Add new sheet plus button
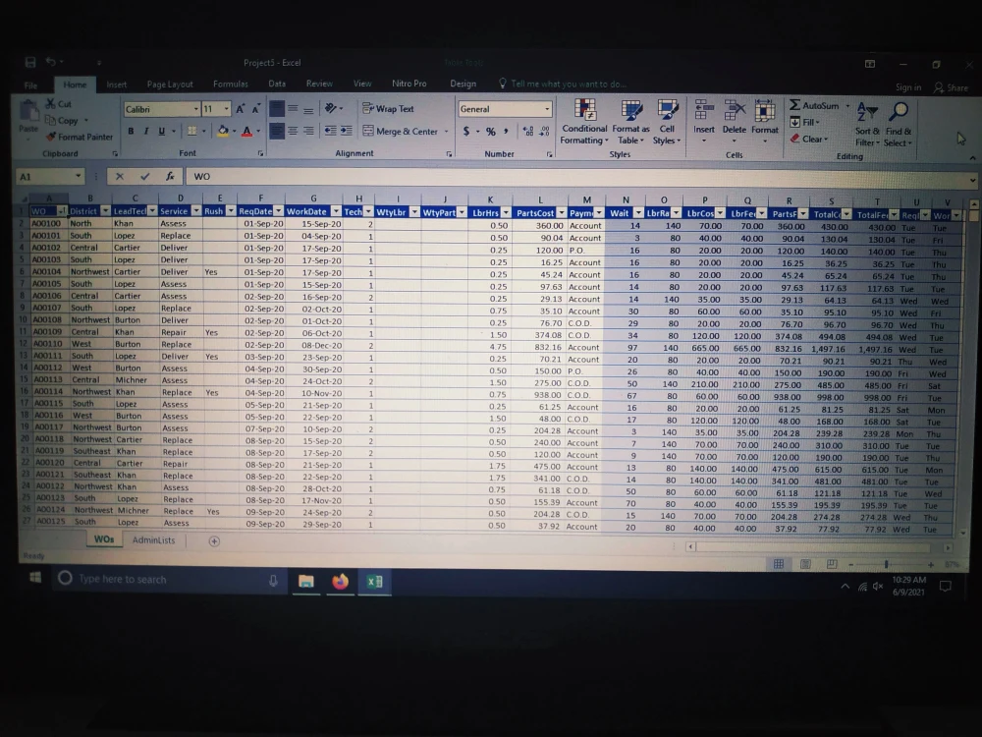 [x=214, y=540]
